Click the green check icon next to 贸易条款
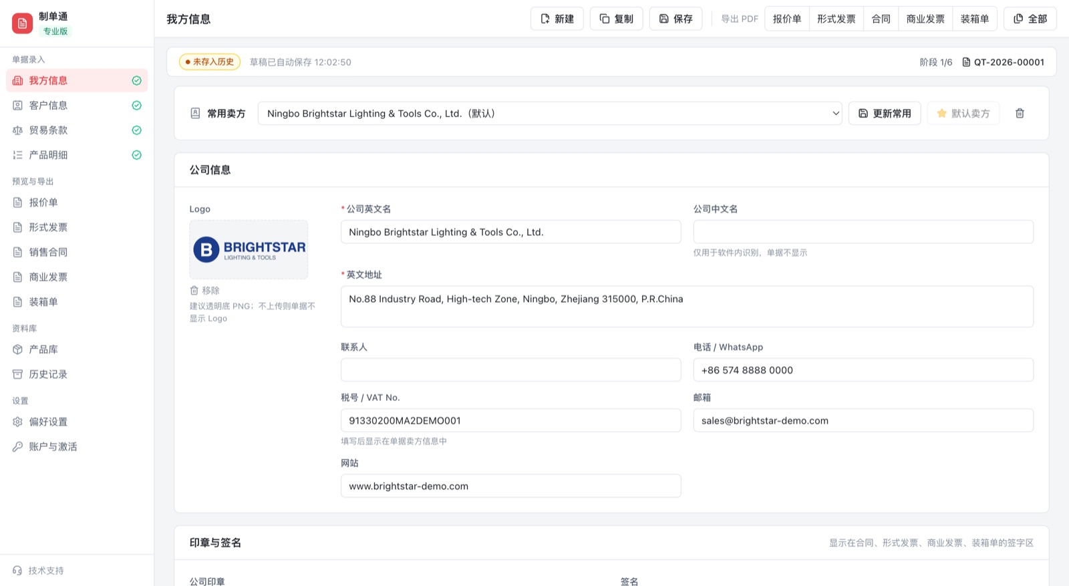This screenshot has height=586, width=1069. point(136,130)
